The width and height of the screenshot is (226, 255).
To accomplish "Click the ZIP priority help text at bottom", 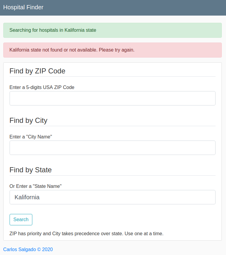I will (x=86, y=233).
